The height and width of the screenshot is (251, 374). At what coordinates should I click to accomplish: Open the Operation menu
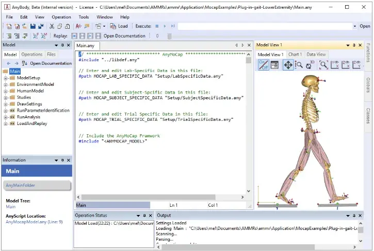61,17
